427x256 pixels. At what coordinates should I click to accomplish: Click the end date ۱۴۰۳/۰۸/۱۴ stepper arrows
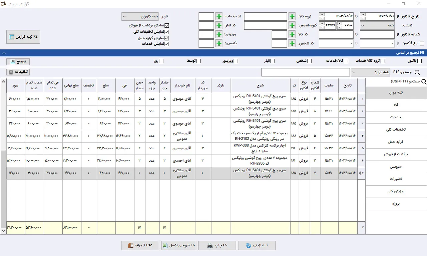(x=322, y=16)
